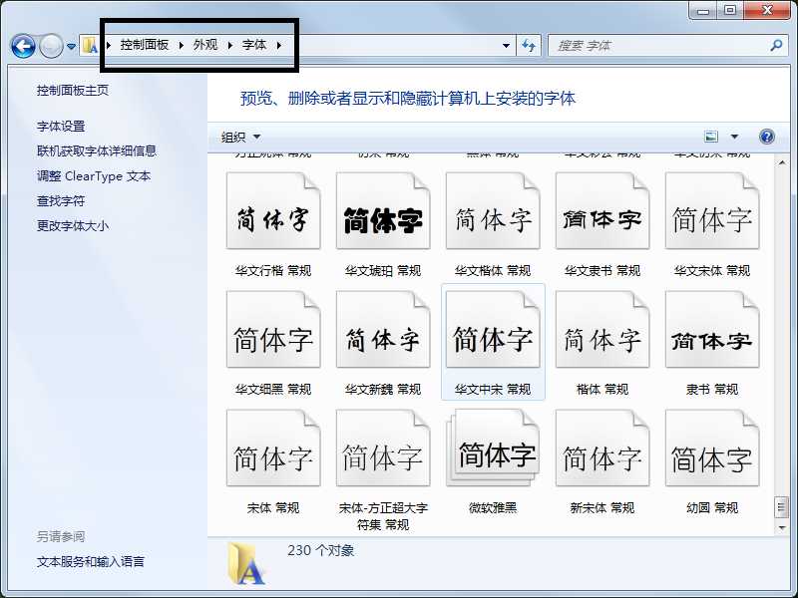Click the 微软雅黑 label text
Viewport: 798px width, 598px height.
click(x=493, y=508)
